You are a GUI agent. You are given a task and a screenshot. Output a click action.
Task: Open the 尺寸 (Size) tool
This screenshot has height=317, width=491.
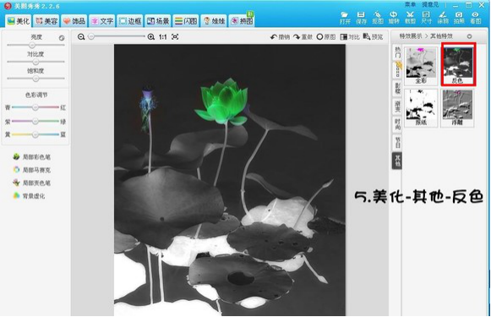pos(426,18)
